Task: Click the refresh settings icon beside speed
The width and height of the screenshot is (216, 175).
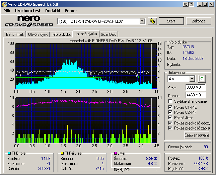Action: pyautogui.click(x=202, y=79)
